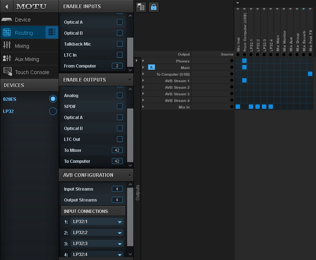Expand the To Computer (USB) output row
Screen dimensions: 316x260
coord(143,74)
